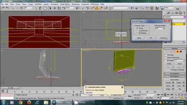
Task: Open the Layer Manager
Action: (142, 8)
